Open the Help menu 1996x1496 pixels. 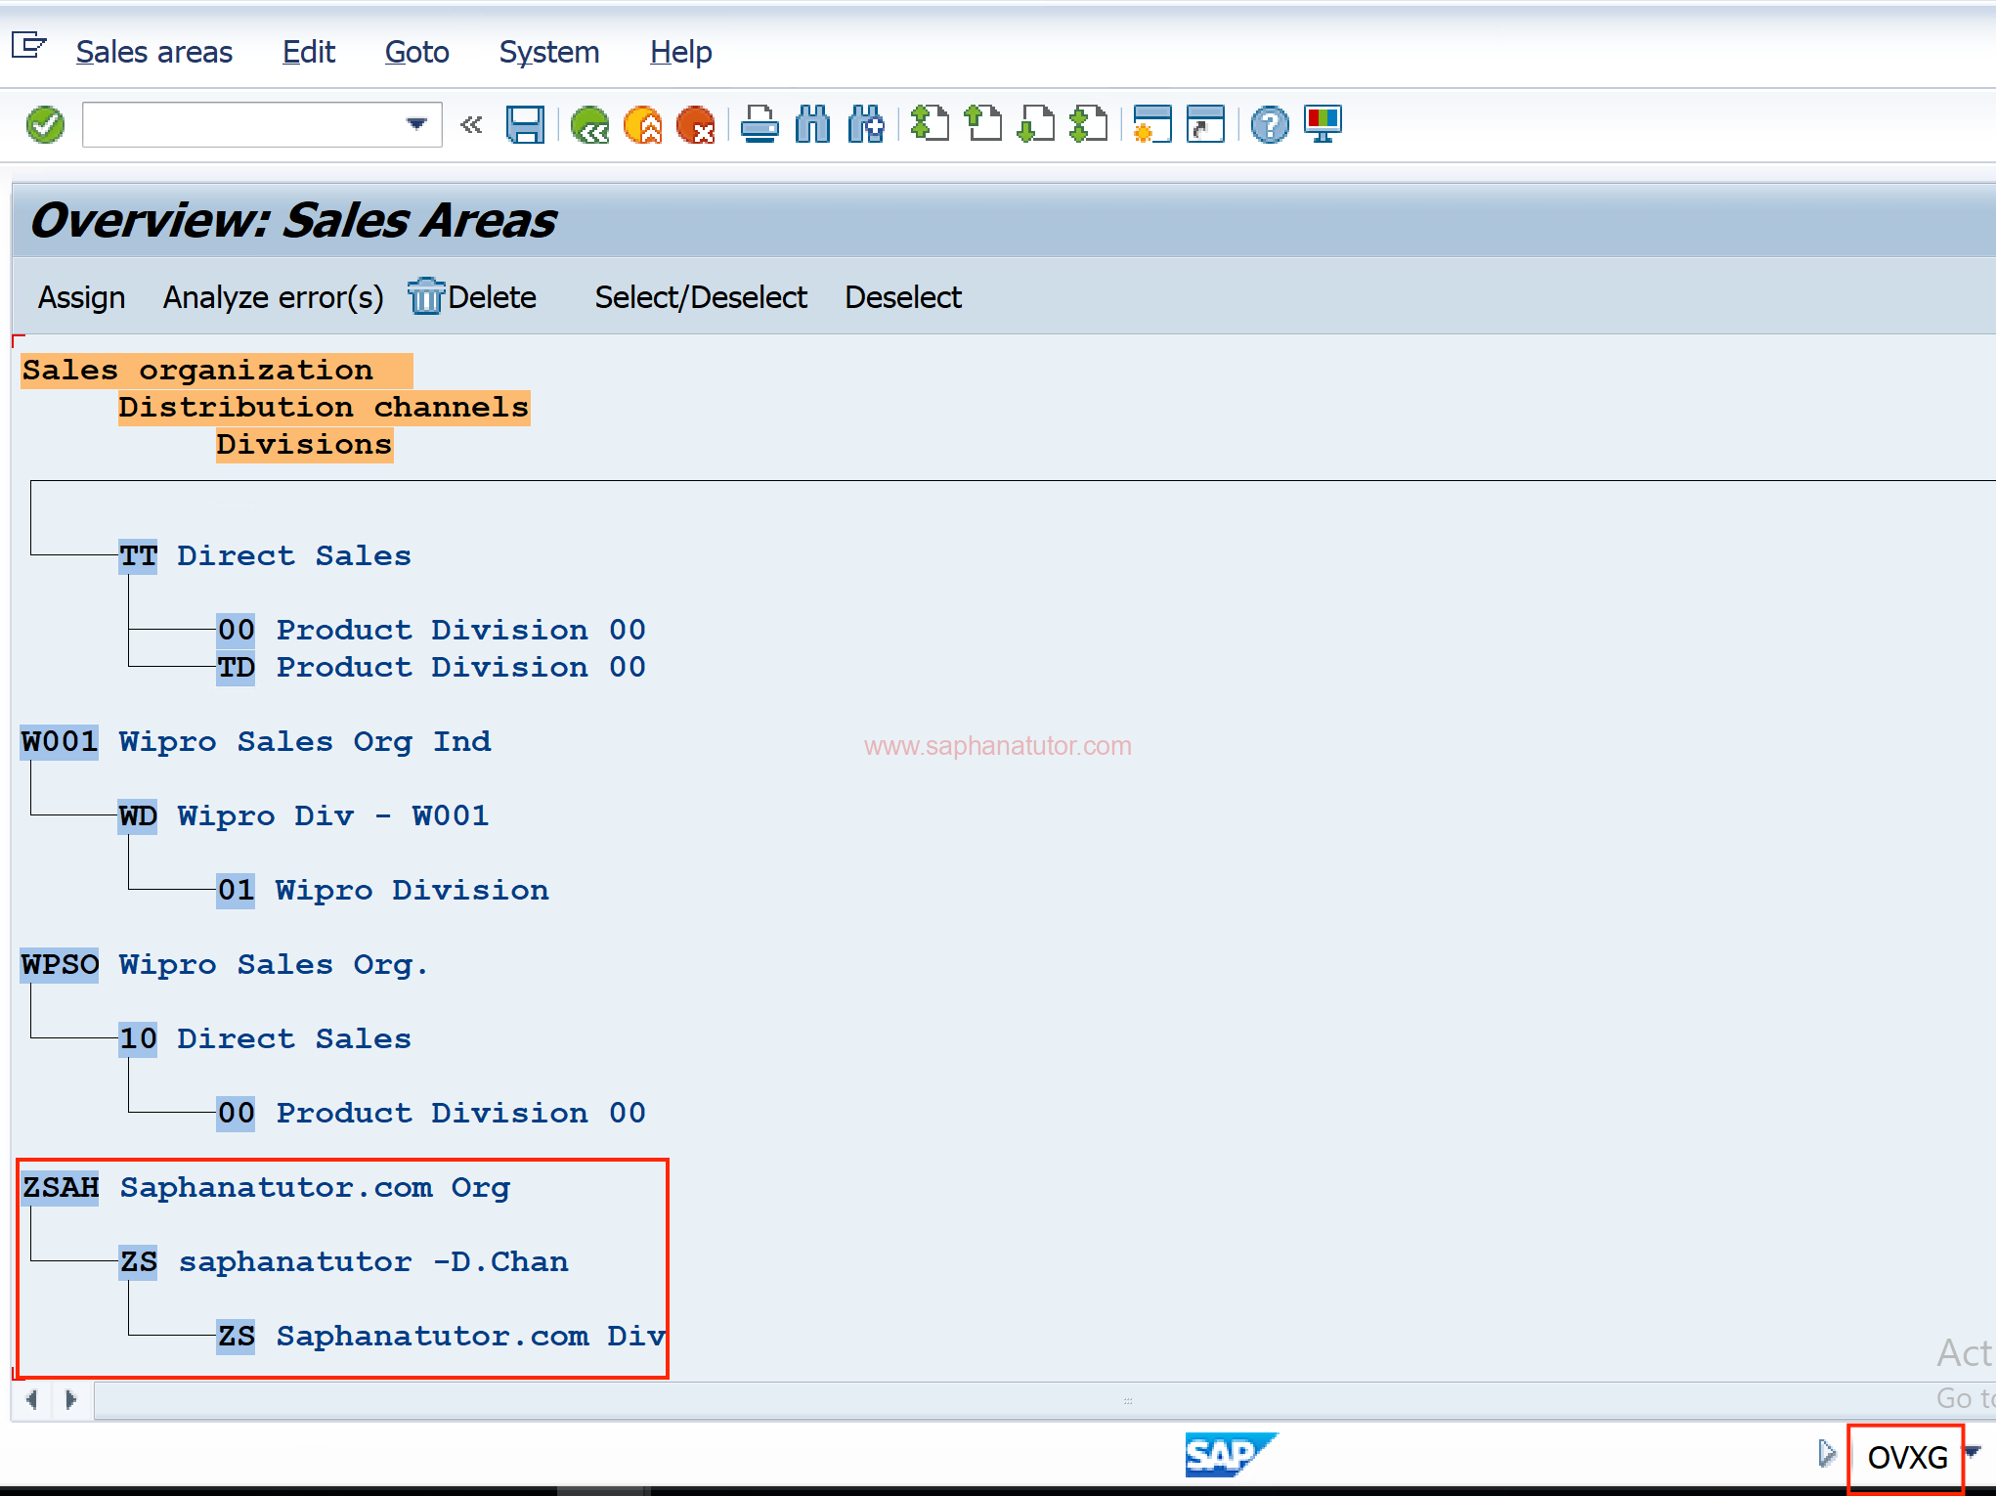click(681, 52)
